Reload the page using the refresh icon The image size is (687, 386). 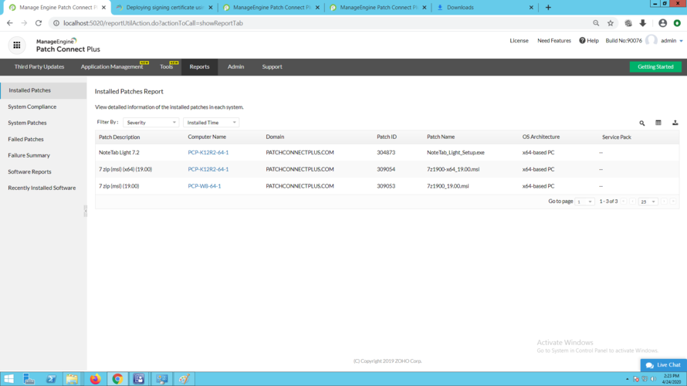39,23
